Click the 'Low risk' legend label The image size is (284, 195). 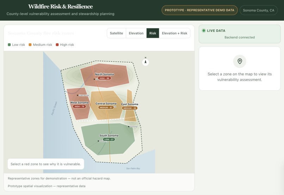click(x=18, y=45)
